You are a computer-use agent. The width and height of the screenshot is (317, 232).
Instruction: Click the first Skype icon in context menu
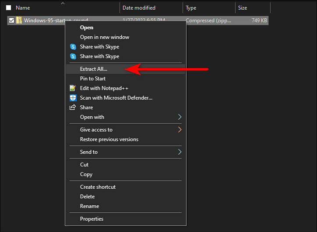click(x=73, y=47)
